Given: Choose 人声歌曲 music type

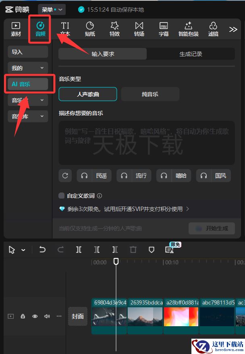Looking at the screenshot, I should pyautogui.click(x=88, y=94).
